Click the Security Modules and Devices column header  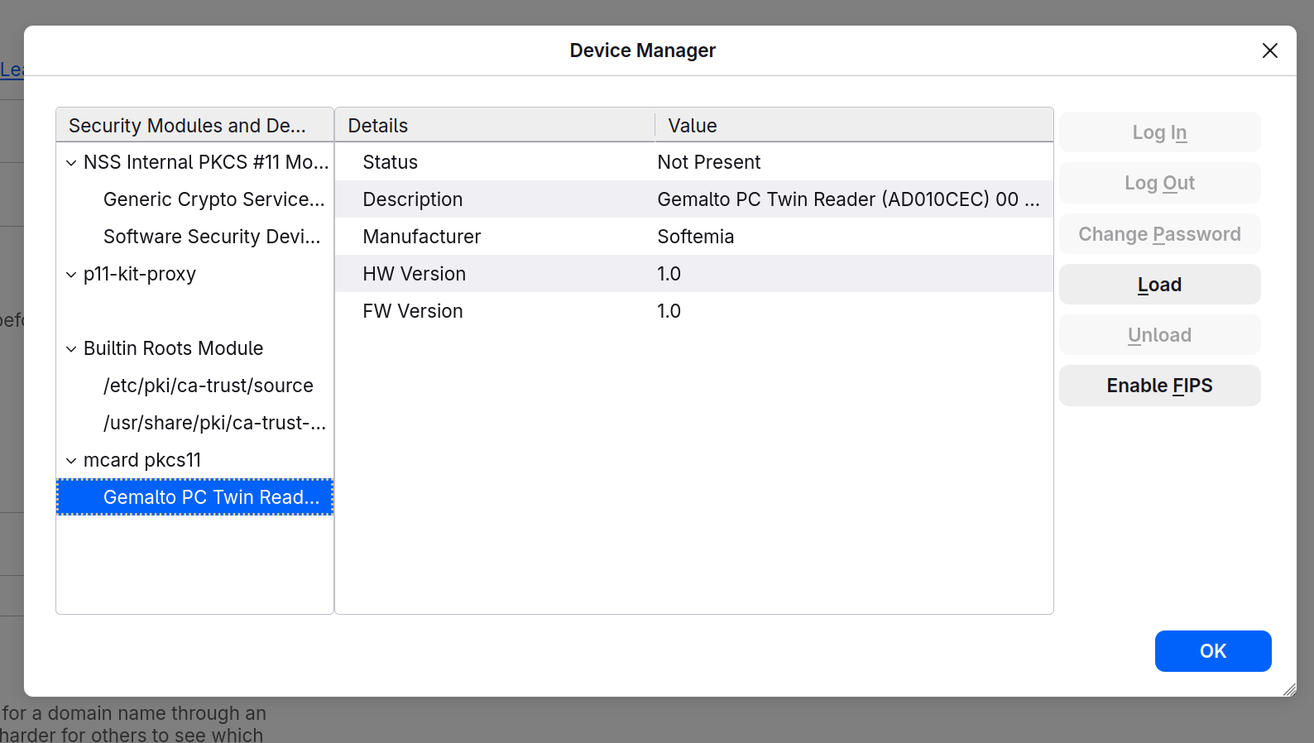tap(195, 126)
